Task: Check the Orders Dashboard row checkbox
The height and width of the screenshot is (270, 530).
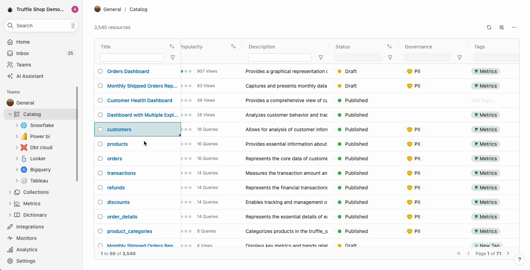Action: [x=100, y=71]
